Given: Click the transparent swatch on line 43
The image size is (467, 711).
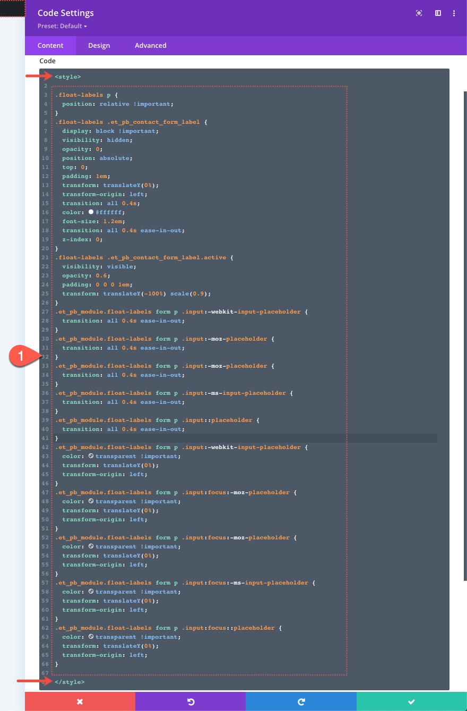Looking at the screenshot, I should [91, 456].
